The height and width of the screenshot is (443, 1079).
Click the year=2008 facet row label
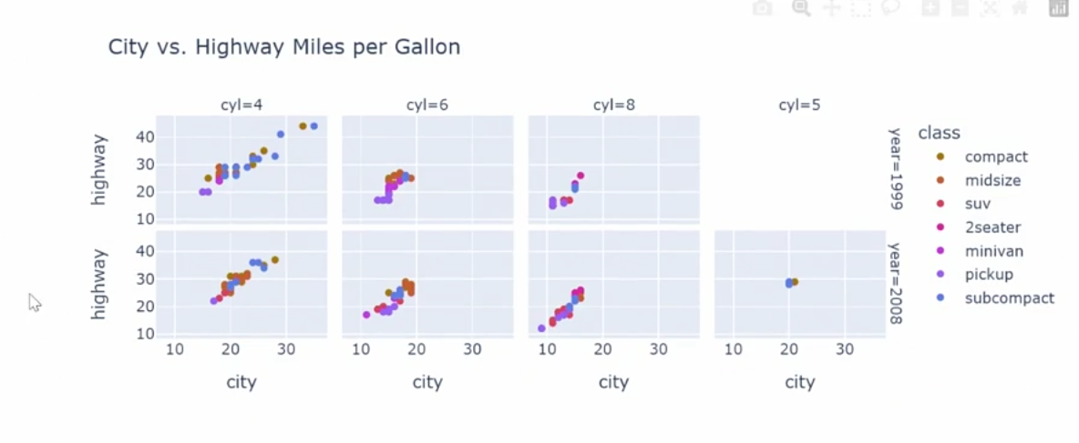click(x=895, y=281)
